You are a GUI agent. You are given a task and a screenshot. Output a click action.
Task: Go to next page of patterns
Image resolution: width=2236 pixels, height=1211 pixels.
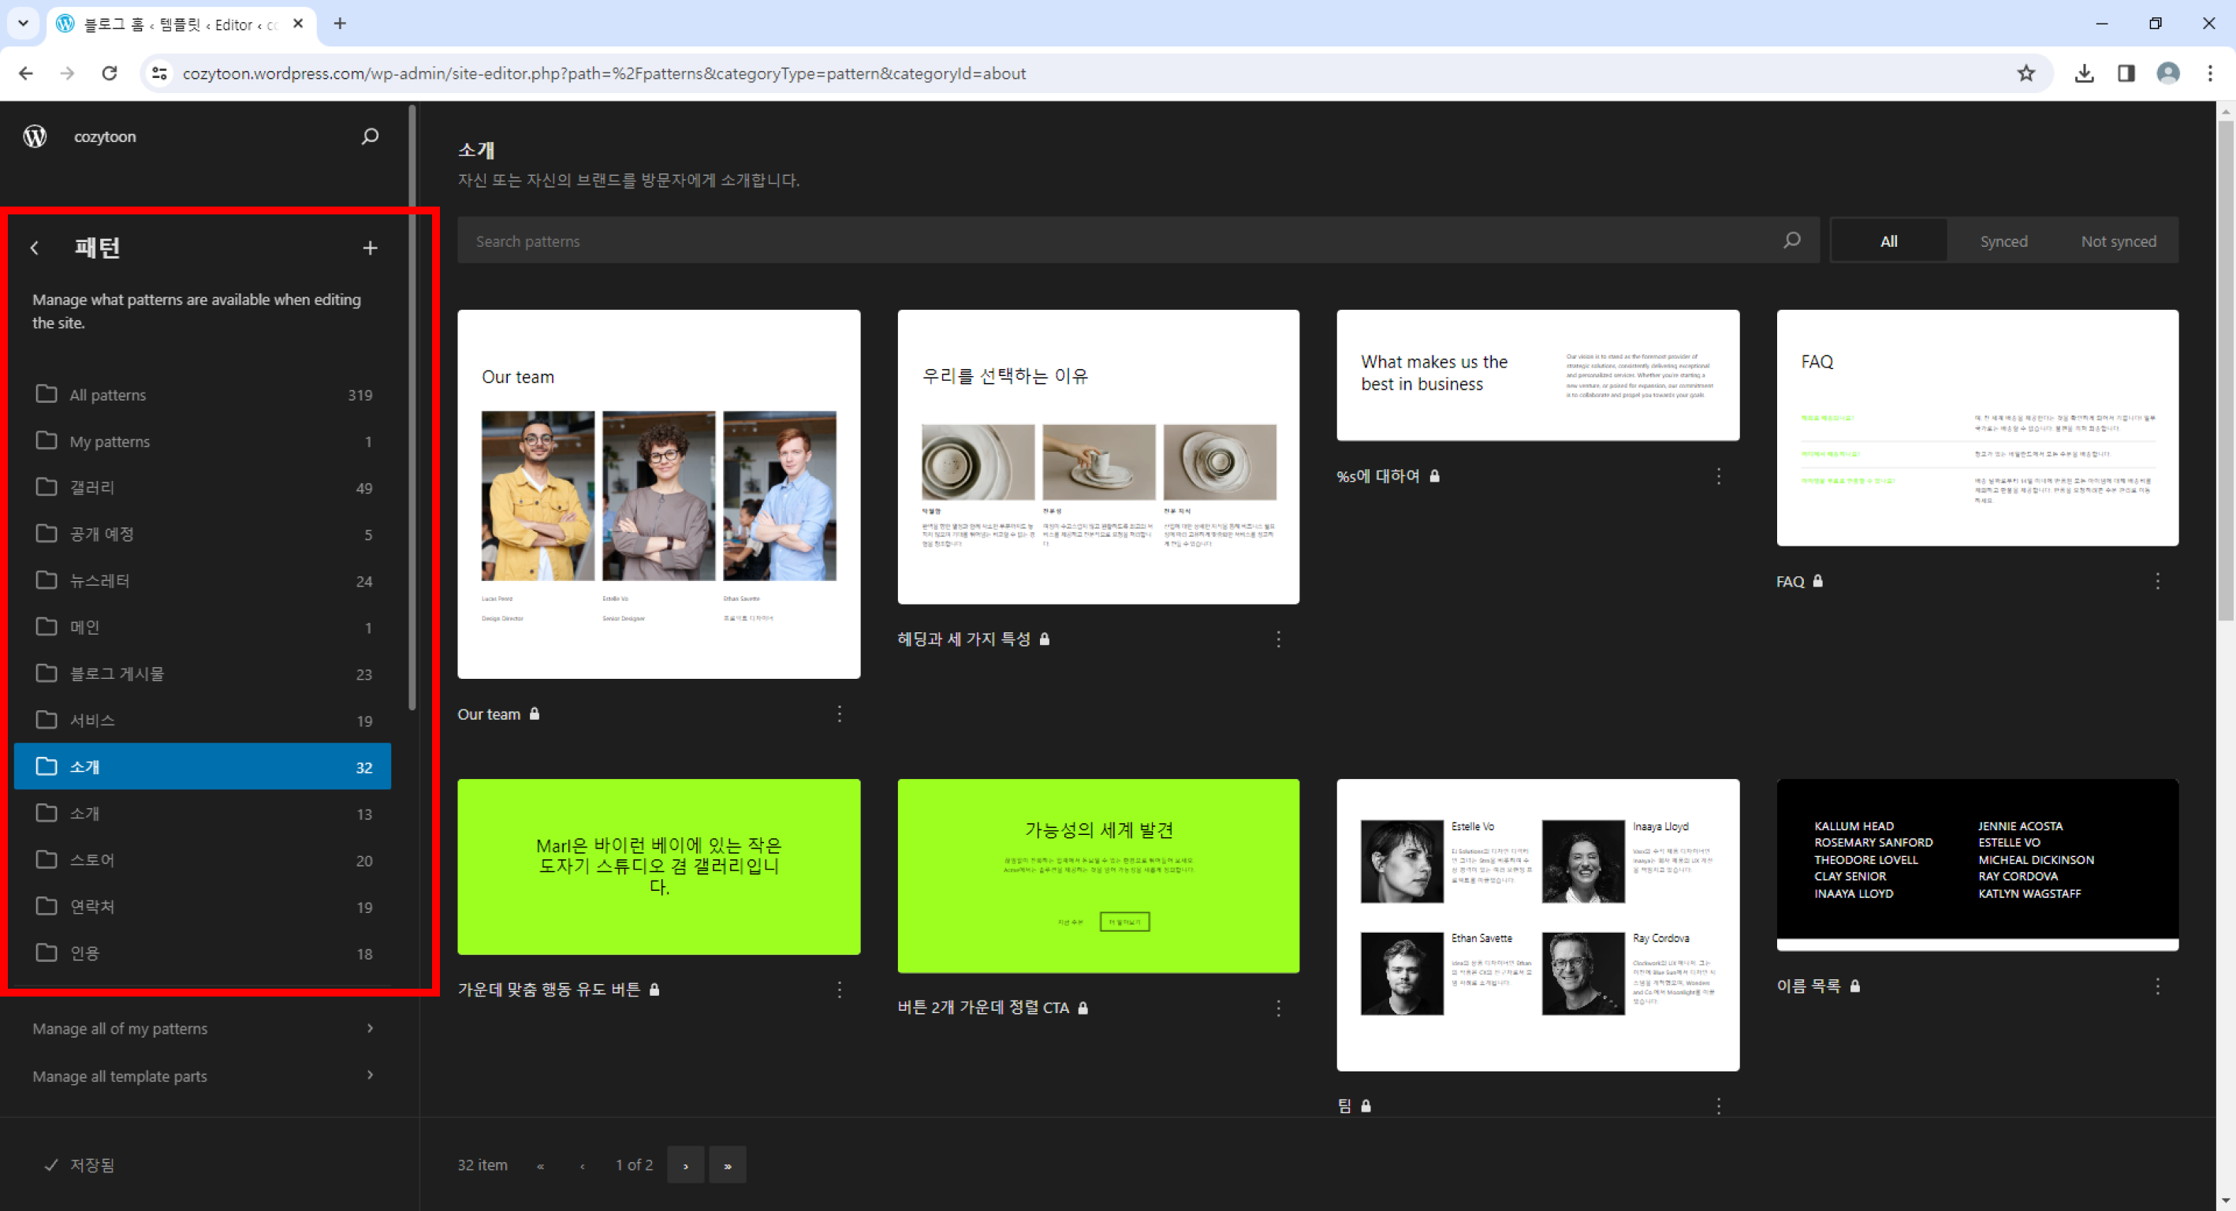coord(686,1165)
